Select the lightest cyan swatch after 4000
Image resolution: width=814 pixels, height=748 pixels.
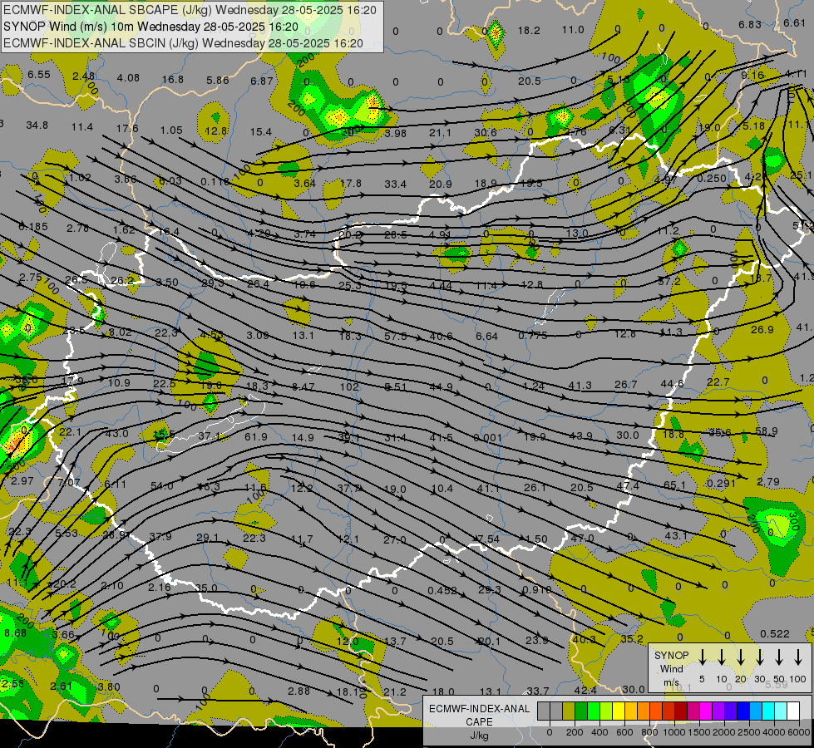[x=781, y=711]
